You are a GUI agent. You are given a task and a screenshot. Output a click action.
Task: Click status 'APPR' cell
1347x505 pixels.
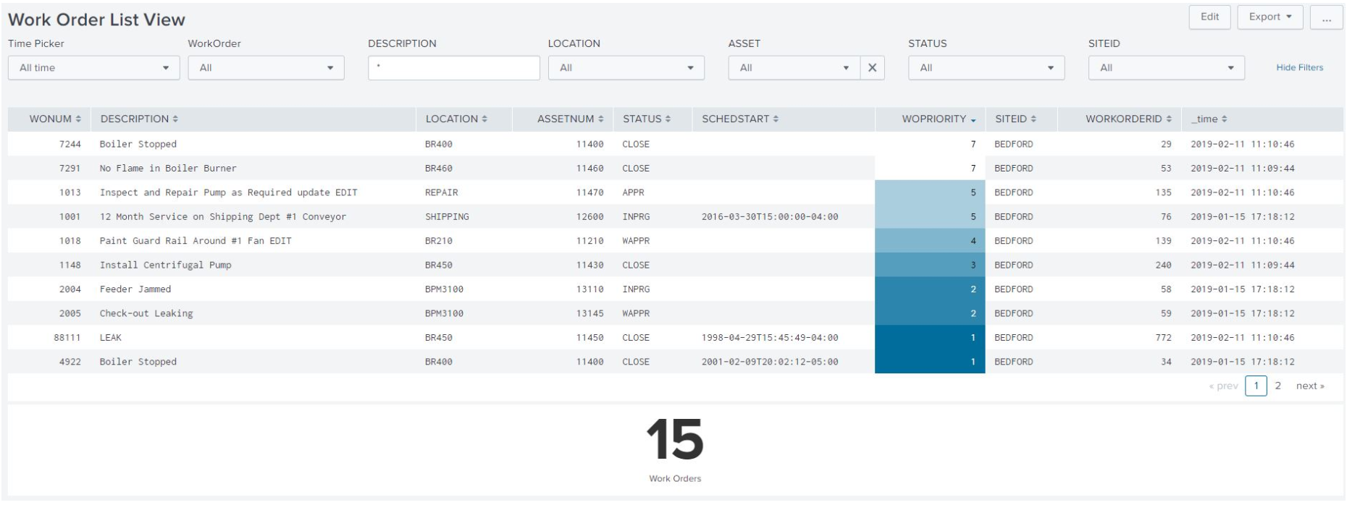(633, 192)
